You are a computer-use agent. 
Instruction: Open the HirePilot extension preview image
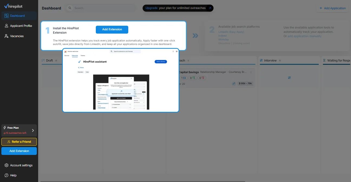(x=121, y=80)
